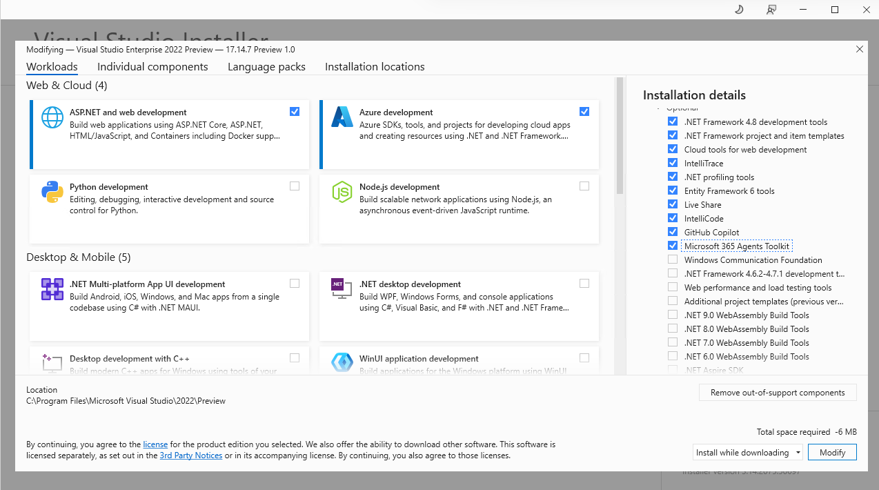Click the Modify button

click(x=832, y=453)
